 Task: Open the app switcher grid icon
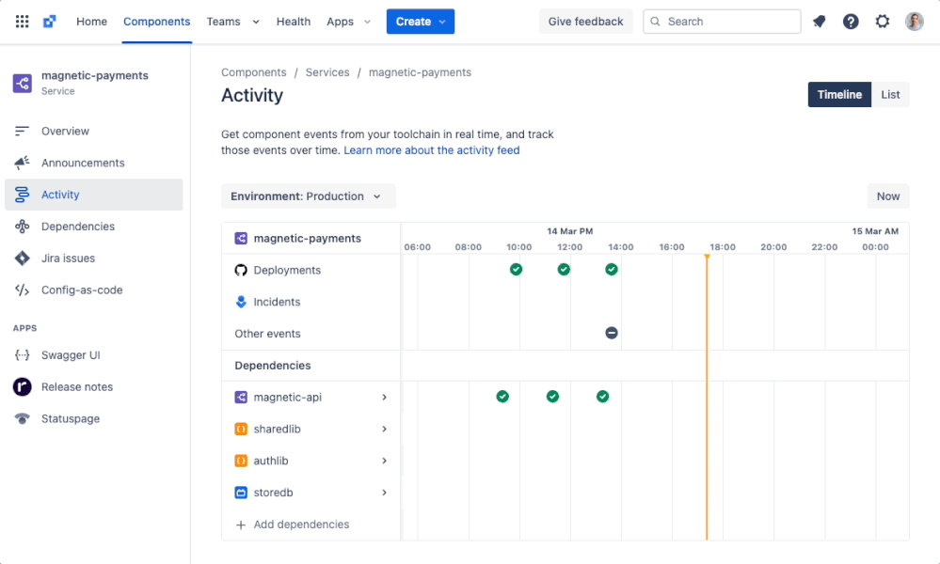click(23, 22)
